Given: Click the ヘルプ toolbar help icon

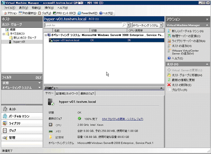Looking at the screenshot, I should (x=106, y=13).
